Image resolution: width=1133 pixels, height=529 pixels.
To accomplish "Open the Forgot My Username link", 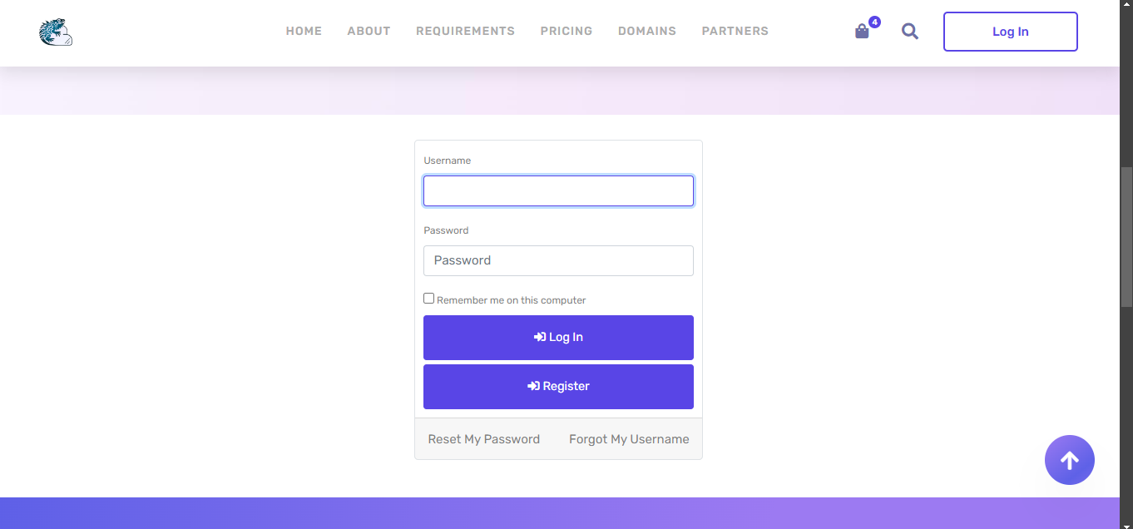I will click(x=629, y=439).
